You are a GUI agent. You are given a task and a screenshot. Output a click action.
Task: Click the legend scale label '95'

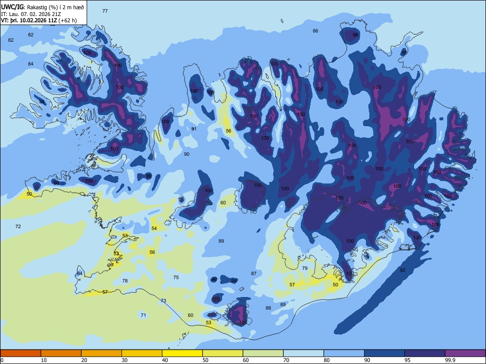click(x=407, y=360)
